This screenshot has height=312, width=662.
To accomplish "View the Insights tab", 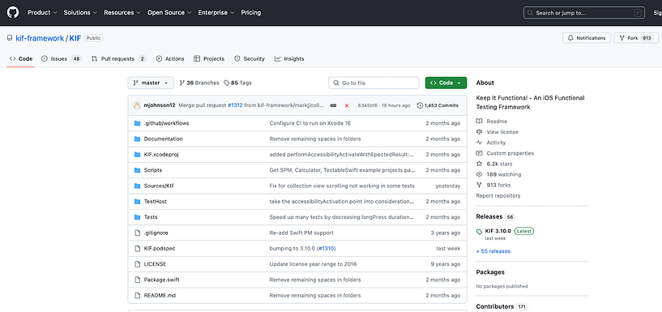I will [289, 58].
